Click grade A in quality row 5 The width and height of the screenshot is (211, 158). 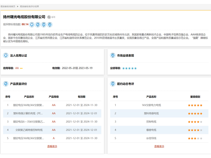54,138
